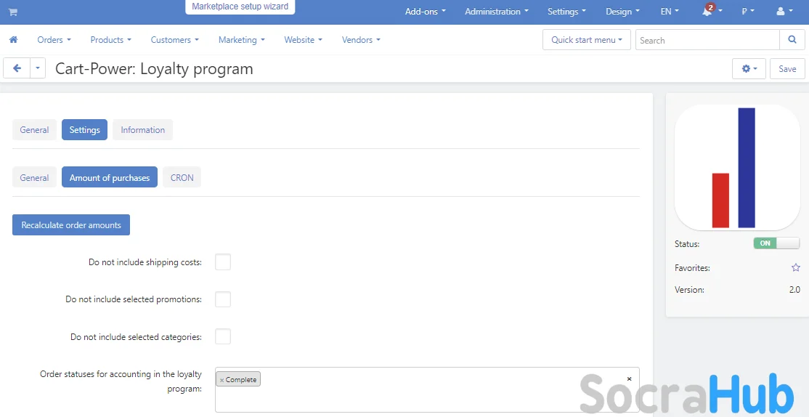Screen dimensions: 809x417
Task: Switch to the CRON sub-tab
Action: click(182, 177)
